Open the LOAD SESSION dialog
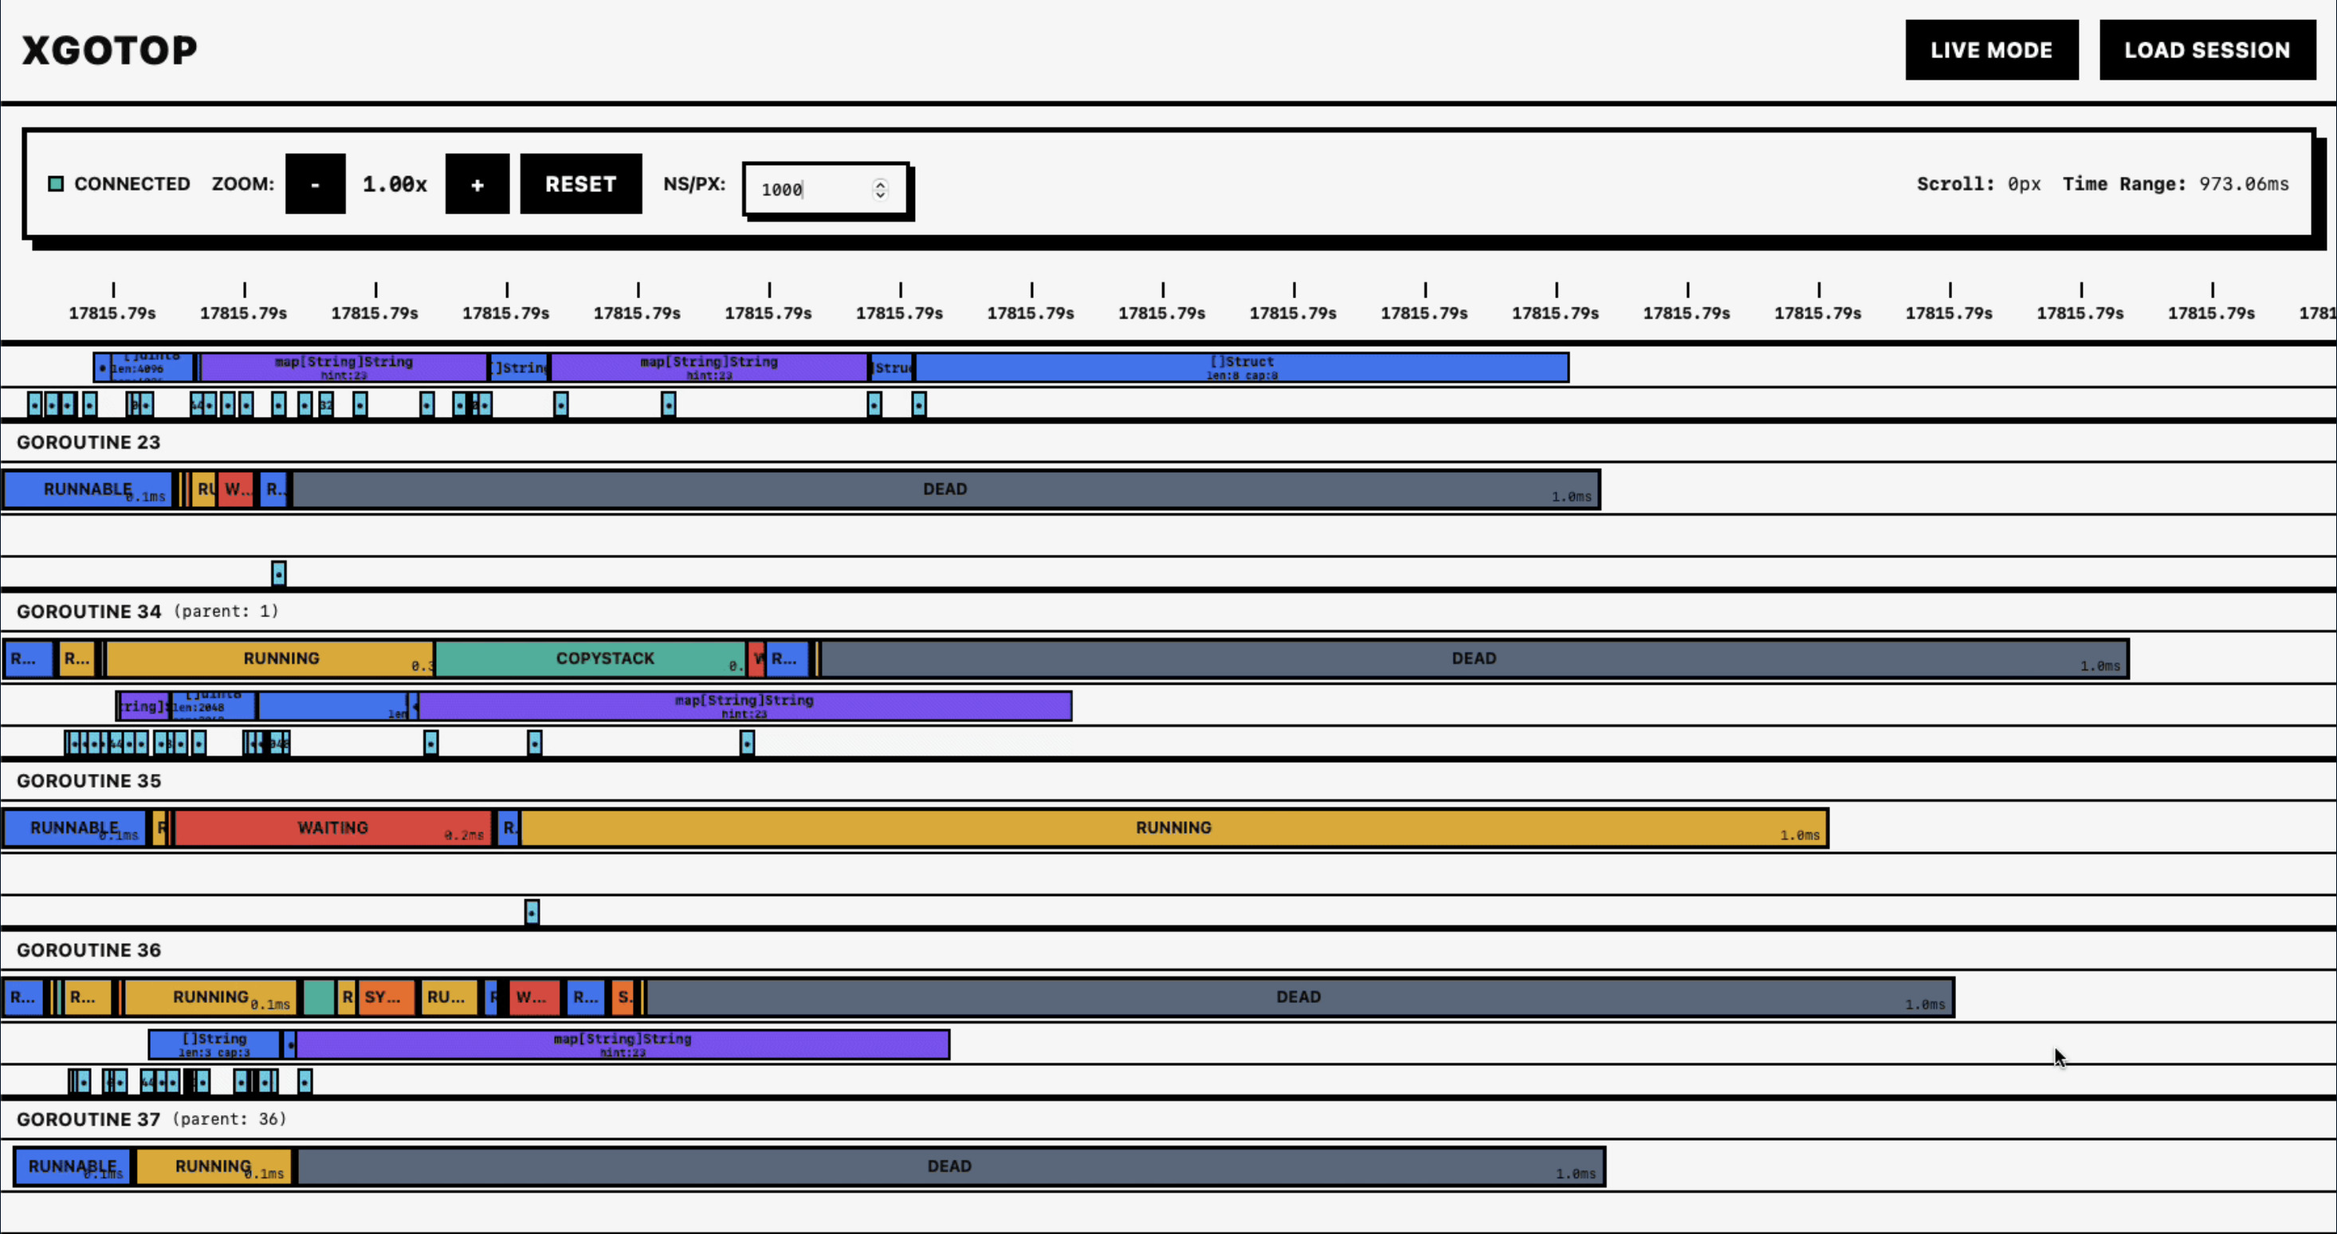 click(2206, 50)
